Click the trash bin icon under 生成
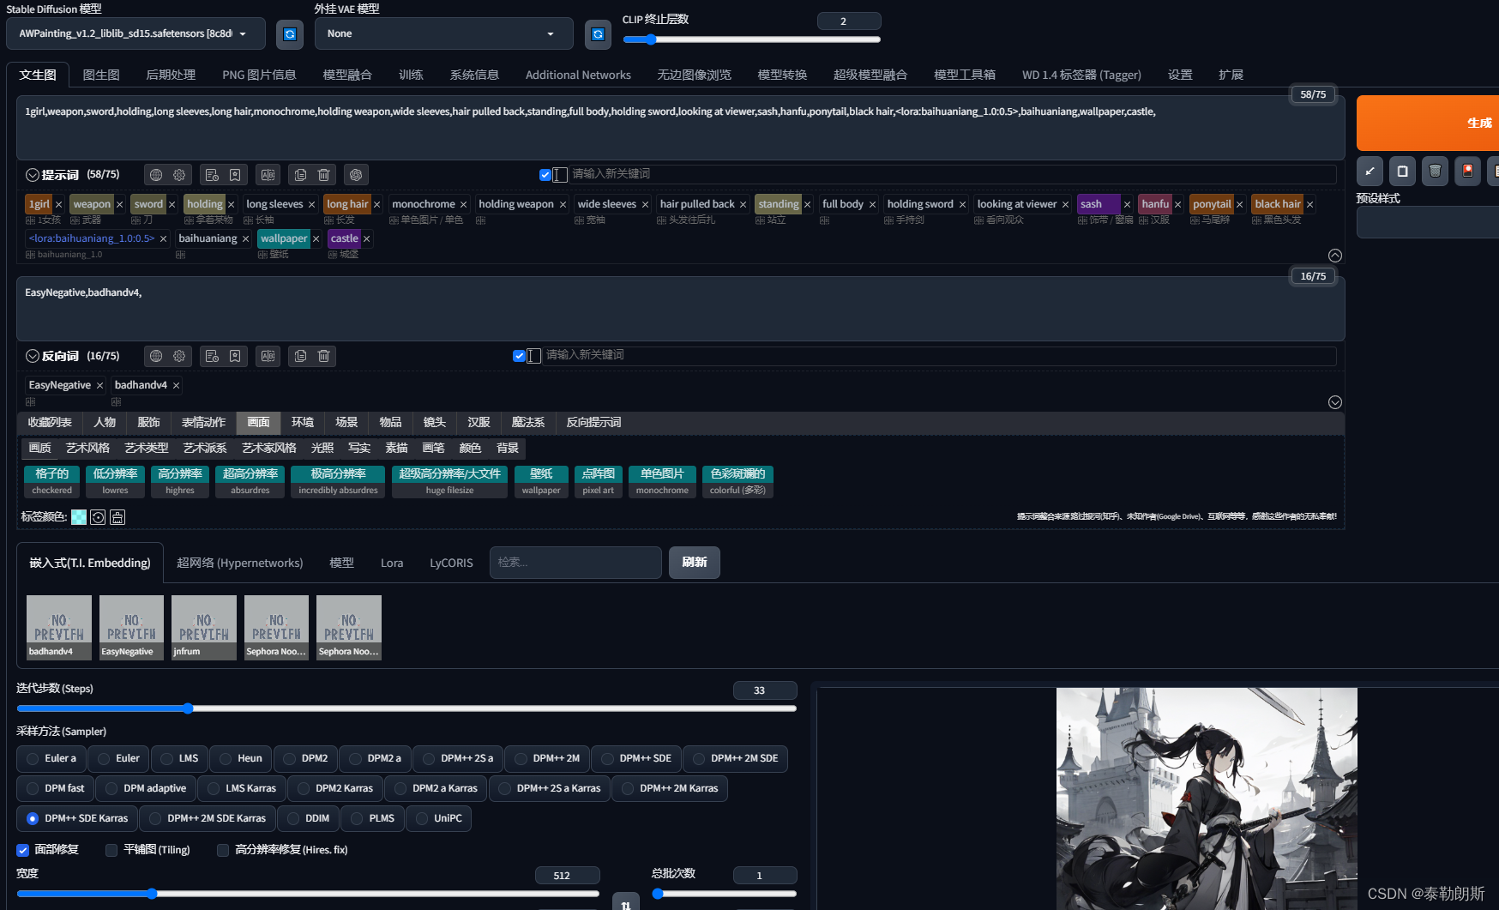This screenshot has height=910, width=1499. (x=1435, y=172)
